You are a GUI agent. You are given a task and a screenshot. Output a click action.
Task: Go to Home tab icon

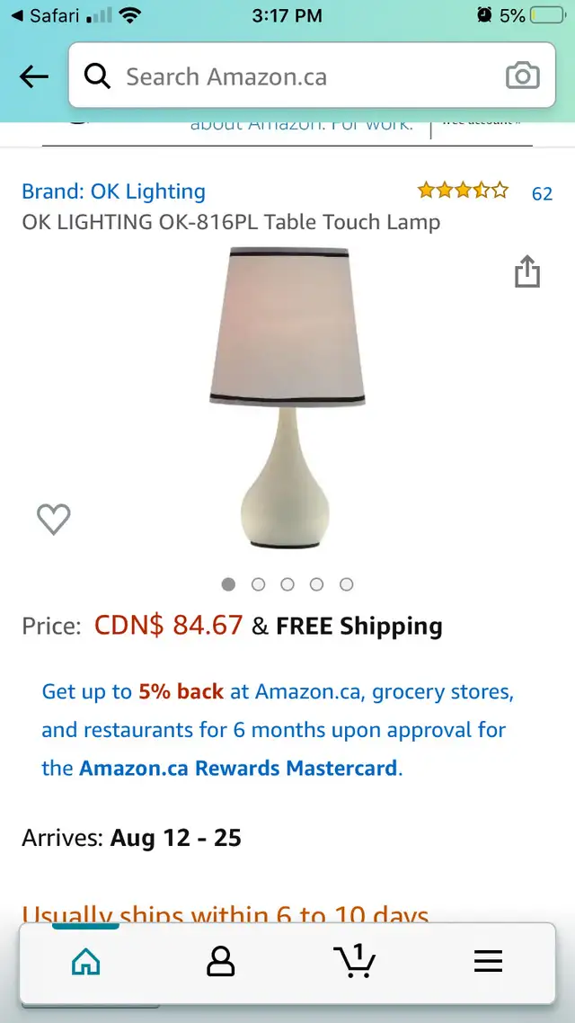pos(86,962)
